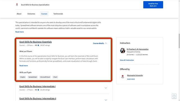The image size is (180, 101).
Task: Click the Macquarie University logo in header
Action: tap(17, 5)
